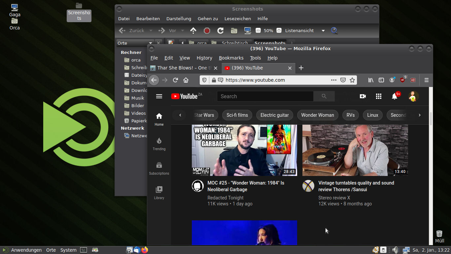451x254 pixels.
Task: Select the Sci-fi films chip
Action: 237,115
